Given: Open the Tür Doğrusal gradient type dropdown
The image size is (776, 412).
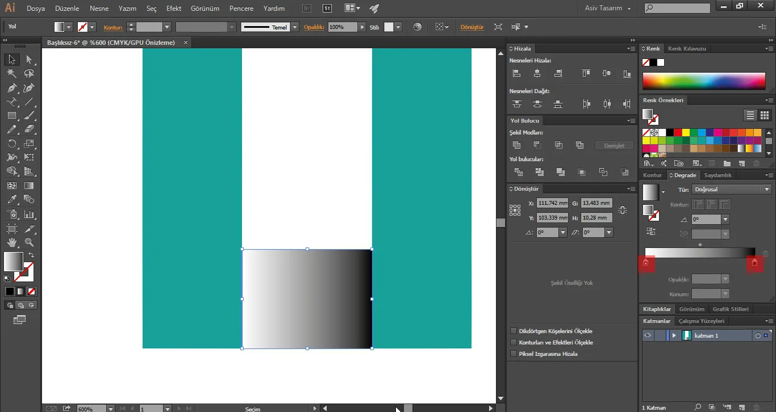Looking at the screenshot, I should point(732,190).
